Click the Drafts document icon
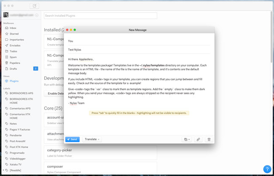Viewport: 274px width, 176px height. point(7,69)
